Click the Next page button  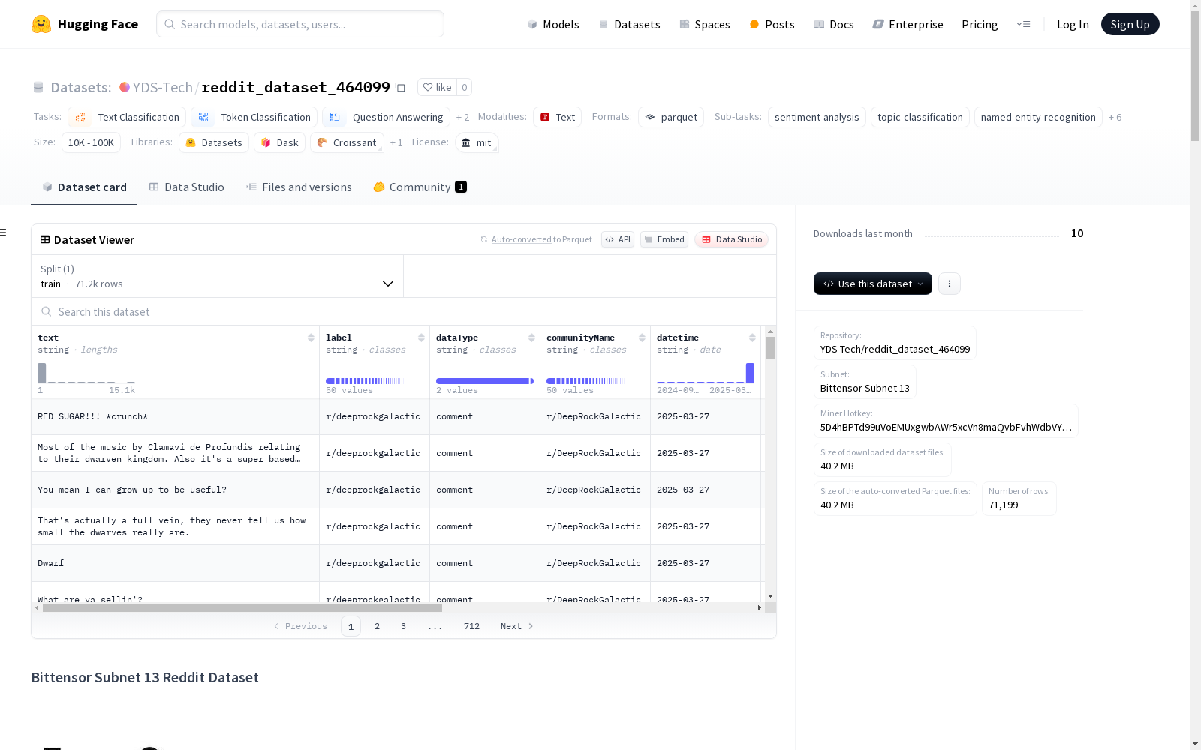coord(516,626)
